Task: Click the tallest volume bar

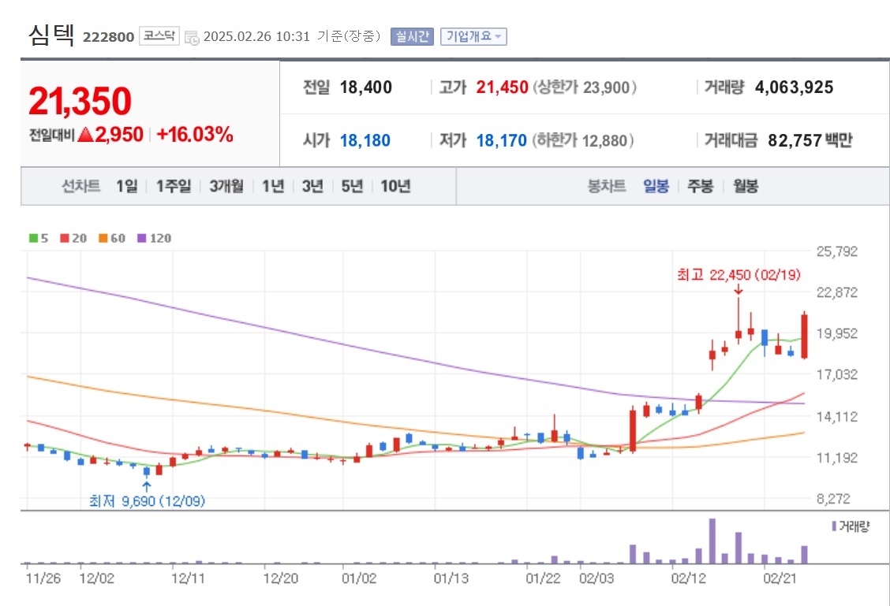Action: point(712,541)
